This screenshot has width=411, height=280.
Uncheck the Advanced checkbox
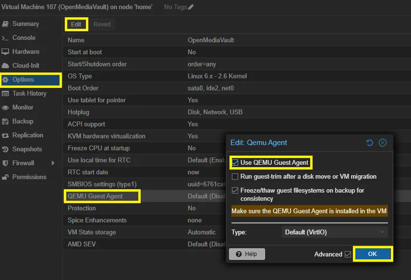[348, 254]
